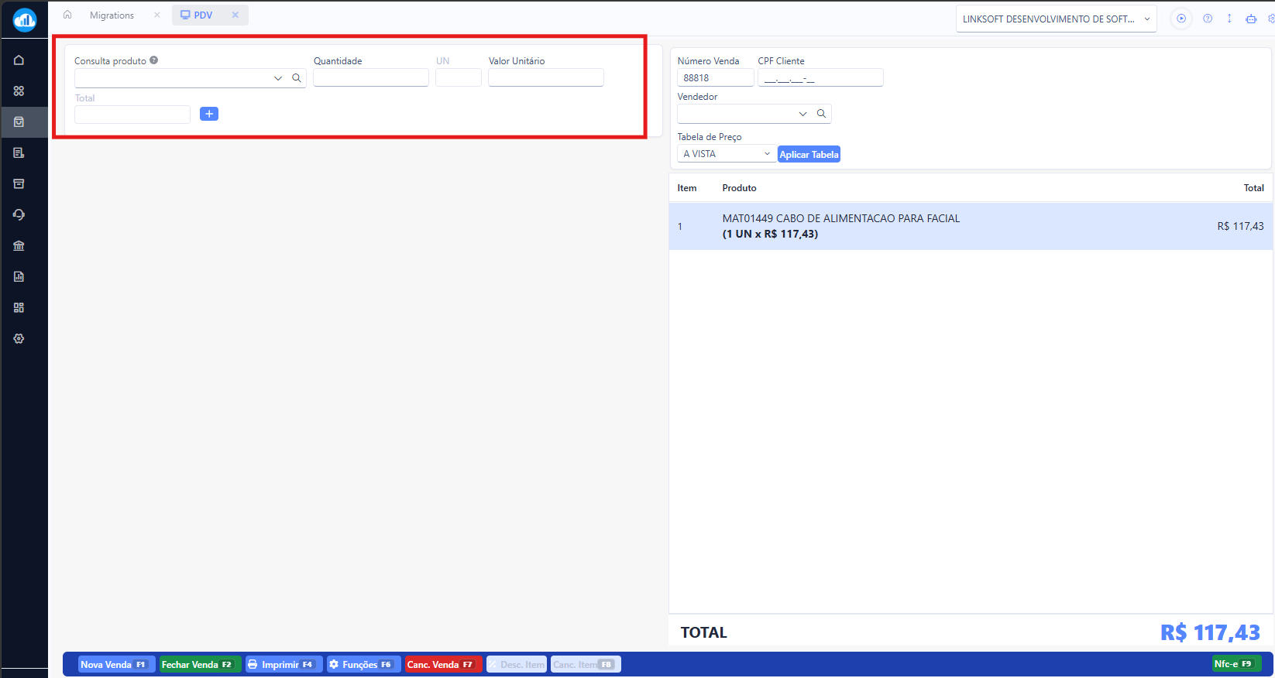Open the archive box icon in sidebar

point(19,183)
